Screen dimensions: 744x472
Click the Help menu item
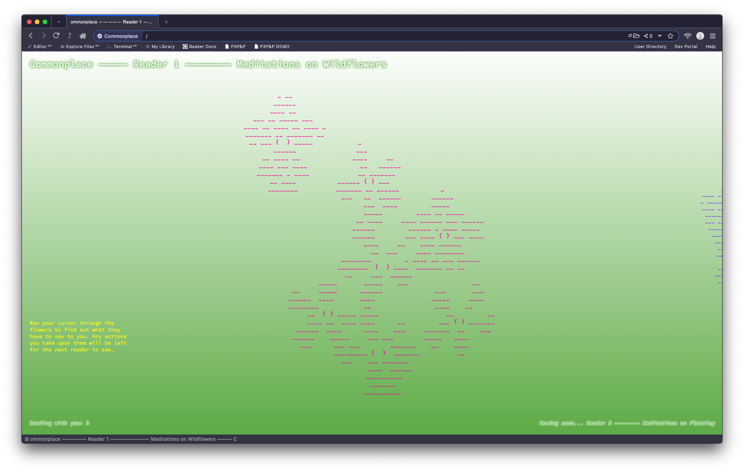(x=710, y=46)
